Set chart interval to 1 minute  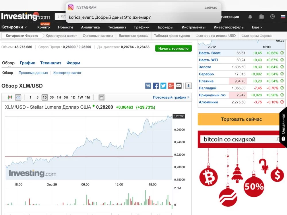click(30, 97)
